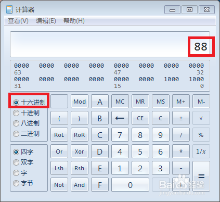Click the RoR rotate right key

(x=80, y=135)
